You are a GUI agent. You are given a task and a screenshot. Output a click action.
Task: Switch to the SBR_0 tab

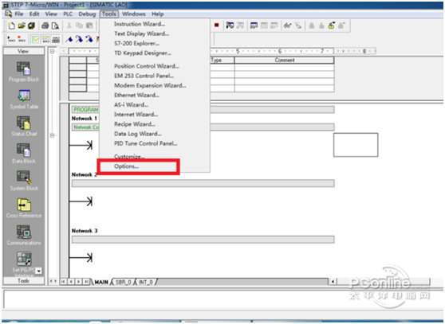click(124, 282)
